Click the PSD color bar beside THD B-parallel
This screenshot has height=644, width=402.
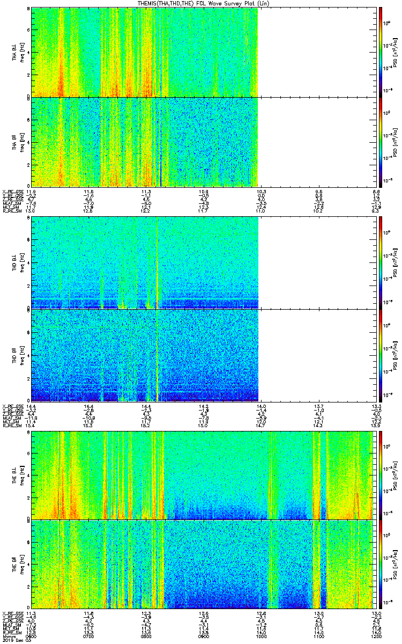pyautogui.click(x=381, y=355)
